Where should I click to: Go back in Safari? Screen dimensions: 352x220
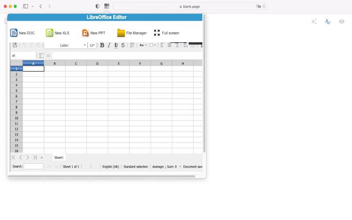click(x=40, y=6)
